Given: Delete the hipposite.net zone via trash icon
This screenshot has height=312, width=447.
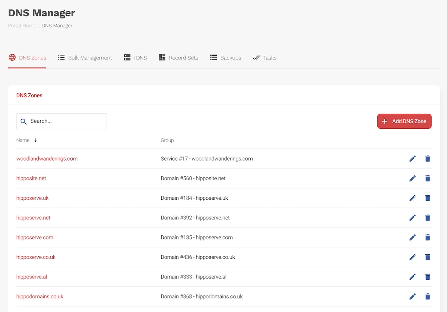Looking at the screenshot, I should pyautogui.click(x=428, y=178).
